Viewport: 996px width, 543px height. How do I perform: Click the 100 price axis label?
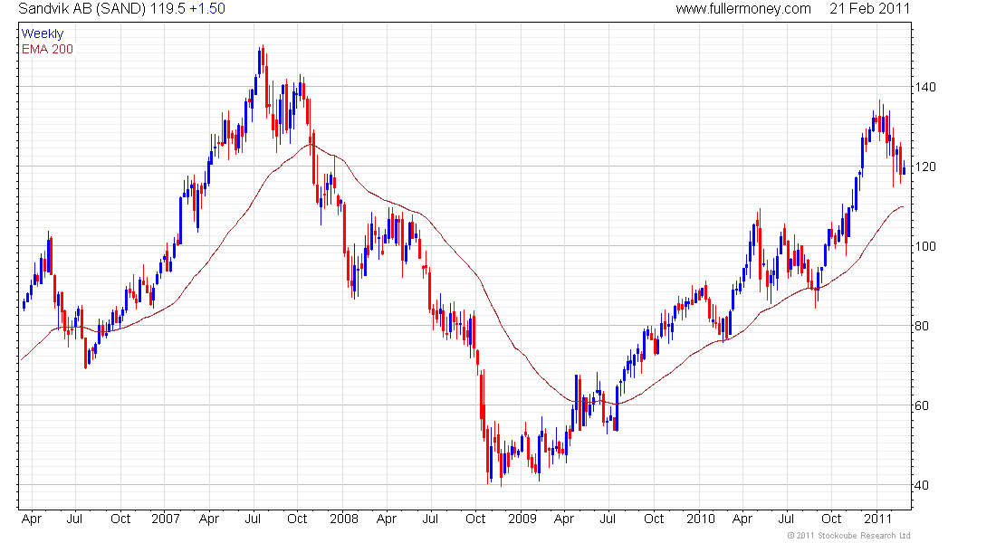coord(924,246)
